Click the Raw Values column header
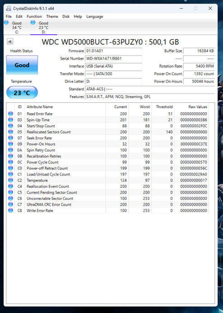The height and width of the screenshot is (313, 223). pos(198,107)
